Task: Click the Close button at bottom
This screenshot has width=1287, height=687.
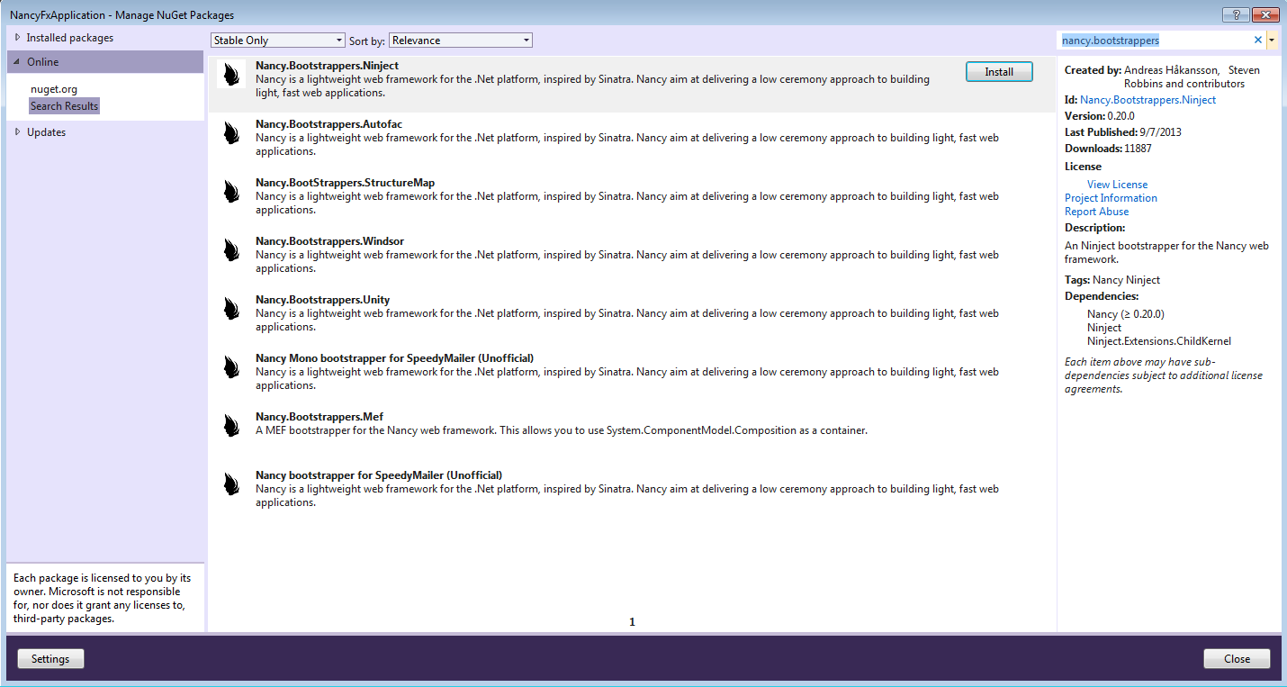Action: click(x=1237, y=659)
